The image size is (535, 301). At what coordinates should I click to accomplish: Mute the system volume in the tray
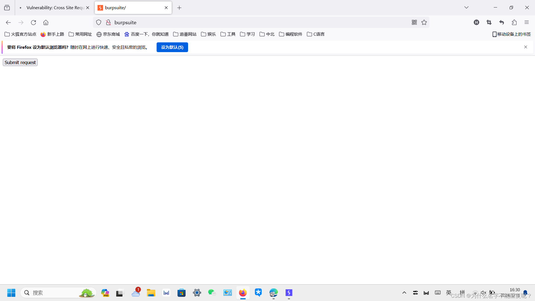tap(483, 293)
